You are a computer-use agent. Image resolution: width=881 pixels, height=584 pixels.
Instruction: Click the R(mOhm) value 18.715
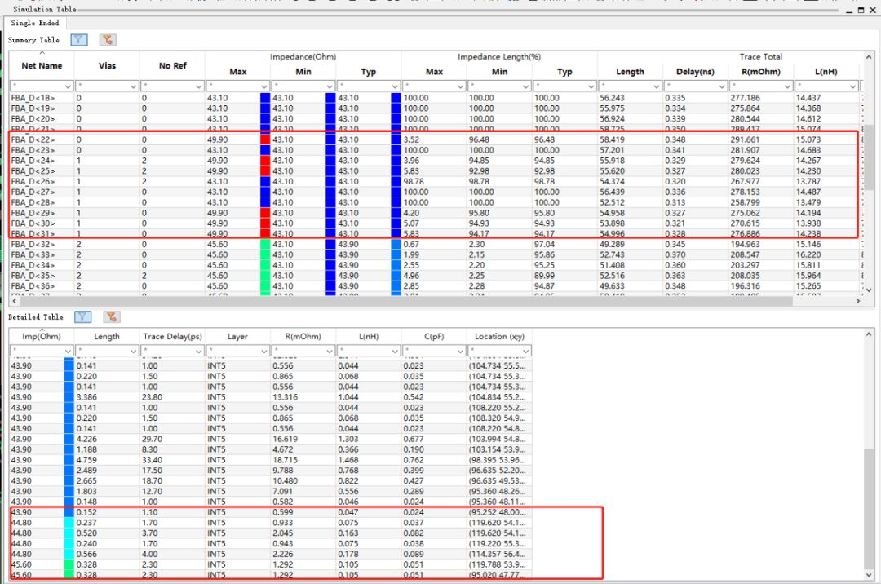click(x=285, y=460)
